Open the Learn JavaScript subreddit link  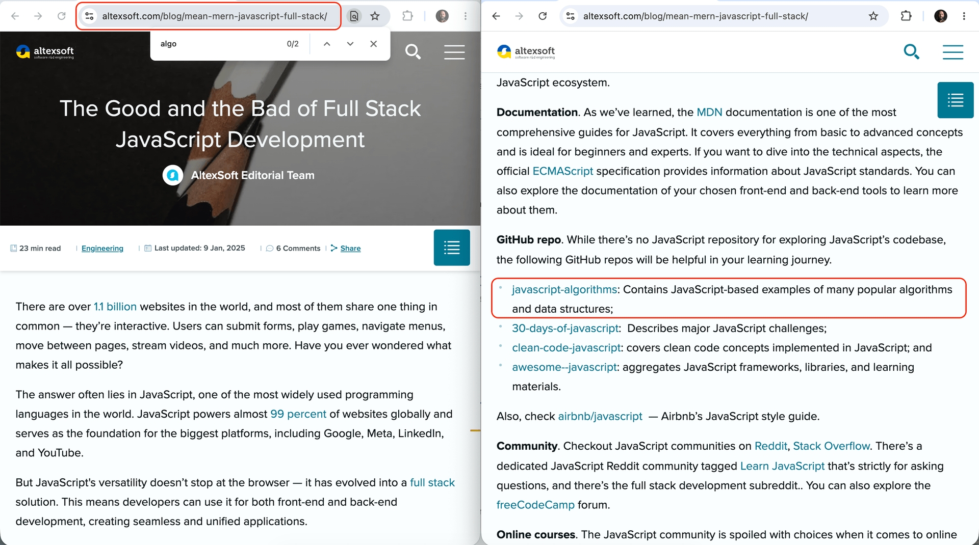[x=782, y=466]
